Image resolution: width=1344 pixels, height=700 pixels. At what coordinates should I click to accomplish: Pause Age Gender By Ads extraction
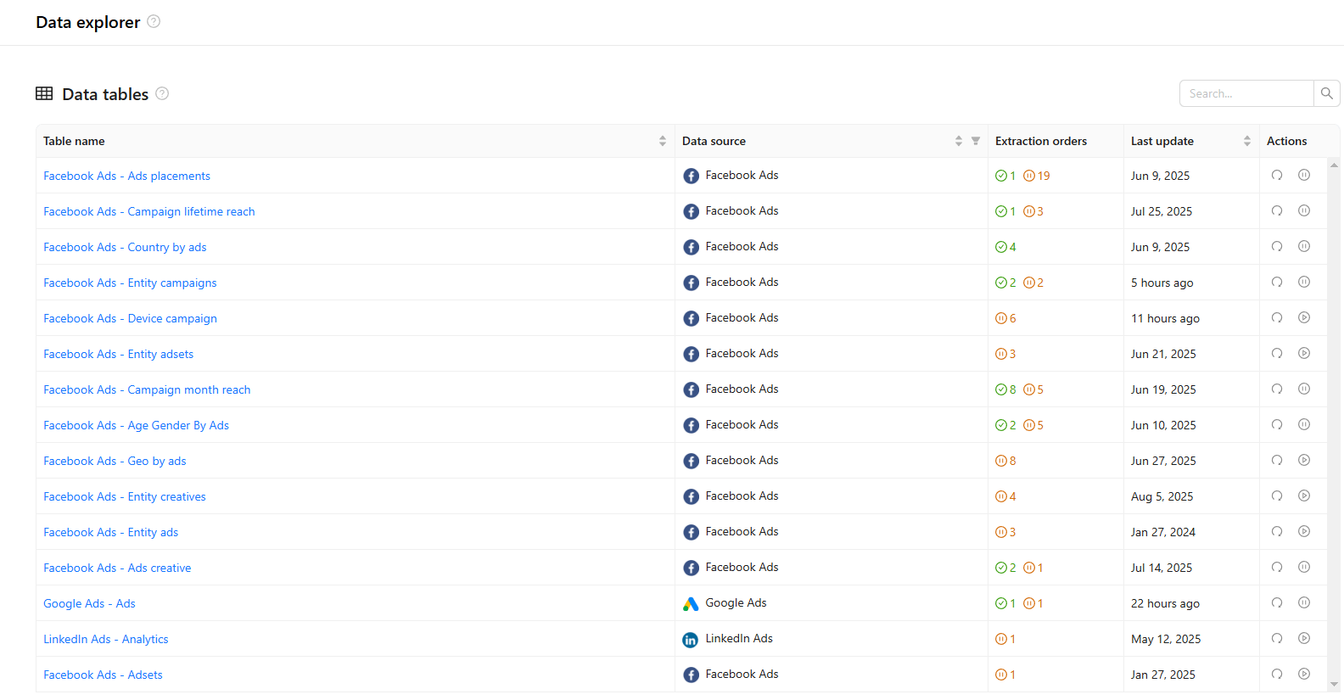pos(1304,424)
